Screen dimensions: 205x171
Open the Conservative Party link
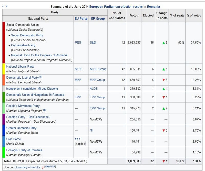(23, 45)
